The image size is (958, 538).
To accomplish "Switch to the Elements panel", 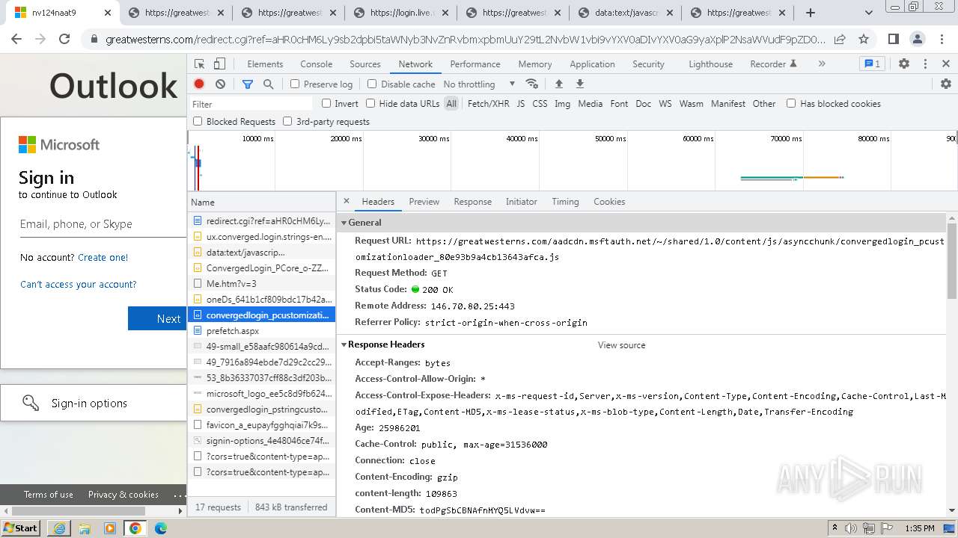I will pyautogui.click(x=265, y=64).
